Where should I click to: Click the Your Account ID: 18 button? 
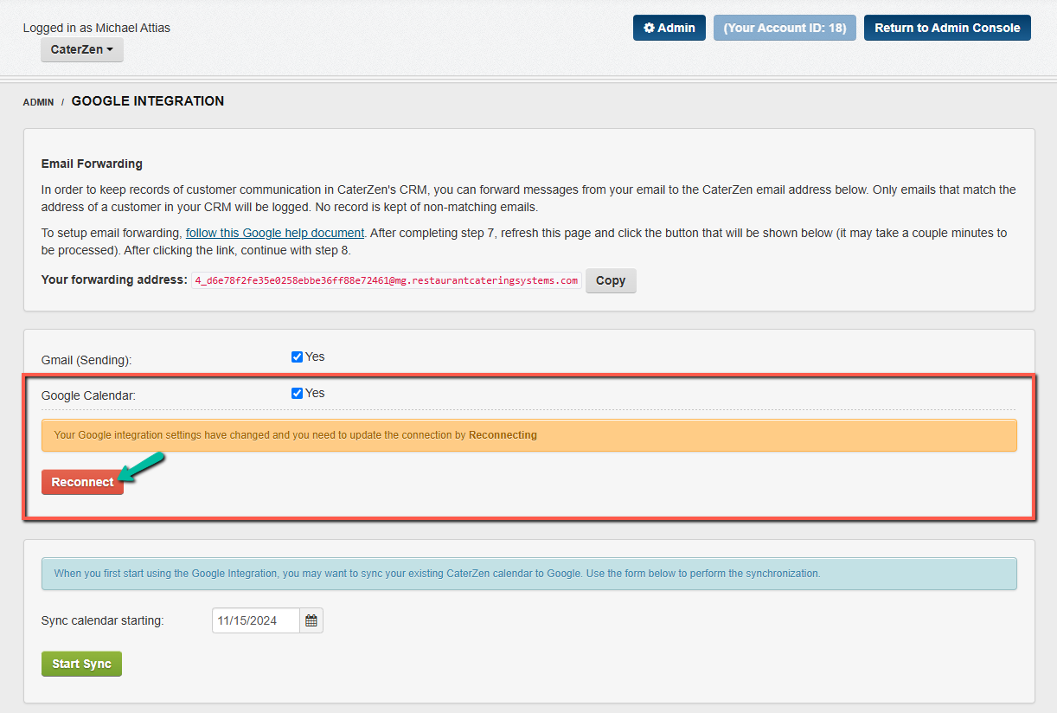coord(785,28)
